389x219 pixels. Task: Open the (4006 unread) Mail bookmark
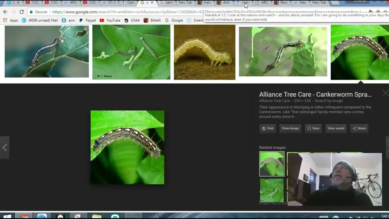40,20
